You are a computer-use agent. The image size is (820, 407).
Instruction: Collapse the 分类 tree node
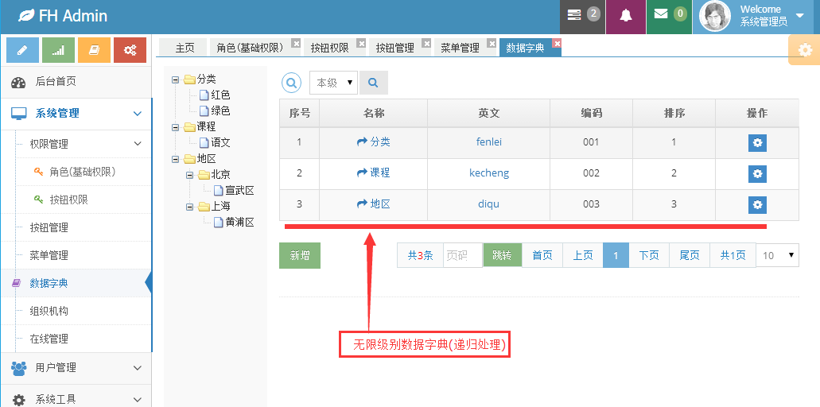(x=175, y=80)
